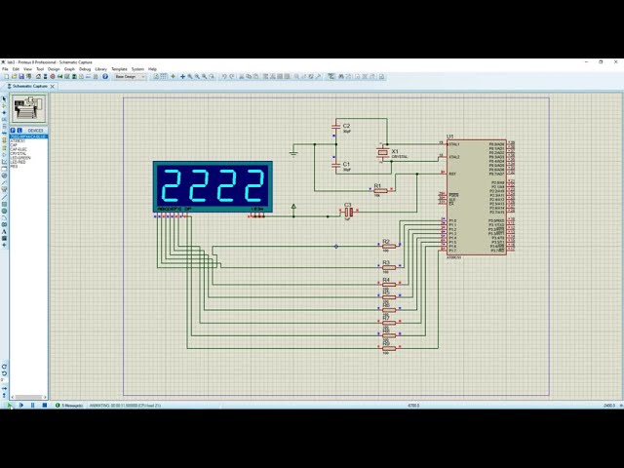The width and height of the screenshot is (624, 468).
Task: Select the 2D Graphics Line tool
Action: click(x=4, y=197)
